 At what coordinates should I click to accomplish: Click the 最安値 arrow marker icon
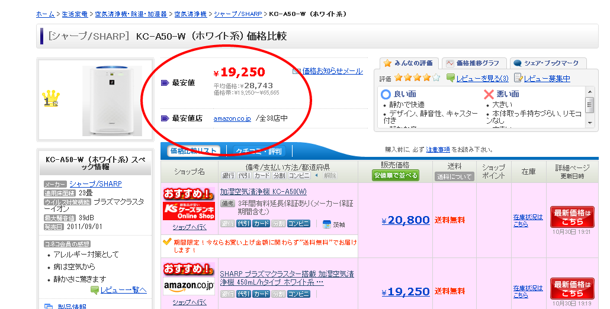pos(165,83)
